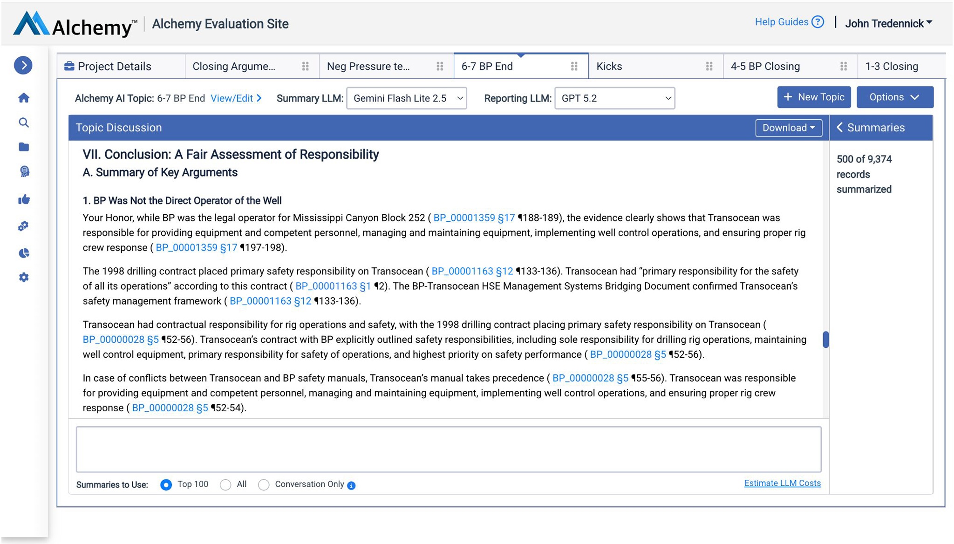
Task: Click the AI brain head icon
Action: coord(24,172)
